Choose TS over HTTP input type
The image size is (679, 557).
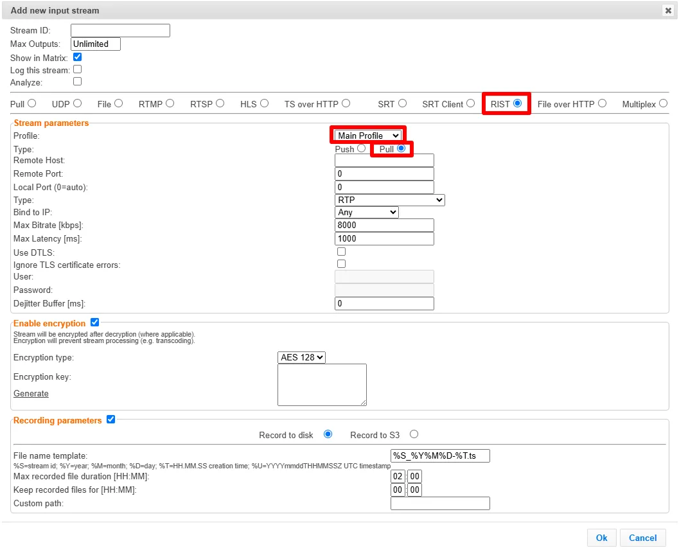tap(346, 103)
